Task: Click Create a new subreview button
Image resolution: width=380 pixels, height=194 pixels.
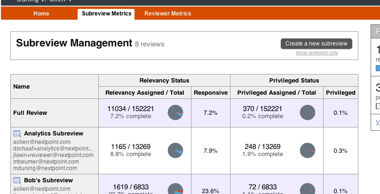Action: (316, 44)
